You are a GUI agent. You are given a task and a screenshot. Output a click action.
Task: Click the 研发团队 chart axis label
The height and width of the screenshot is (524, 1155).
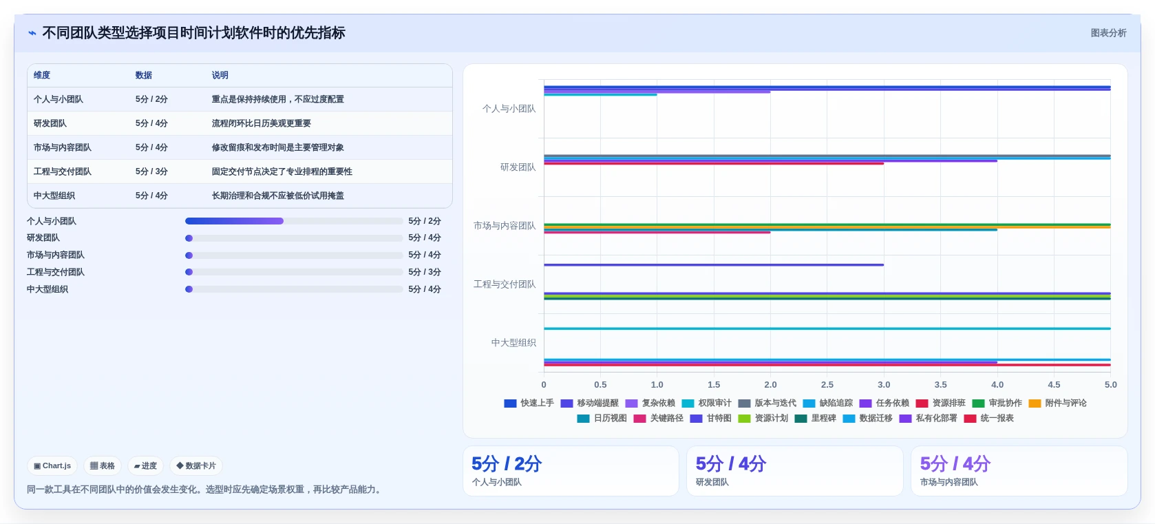(x=518, y=167)
